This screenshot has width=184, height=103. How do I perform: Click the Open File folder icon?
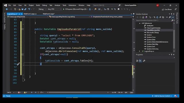pyautogui.click(x=20, y=9)
